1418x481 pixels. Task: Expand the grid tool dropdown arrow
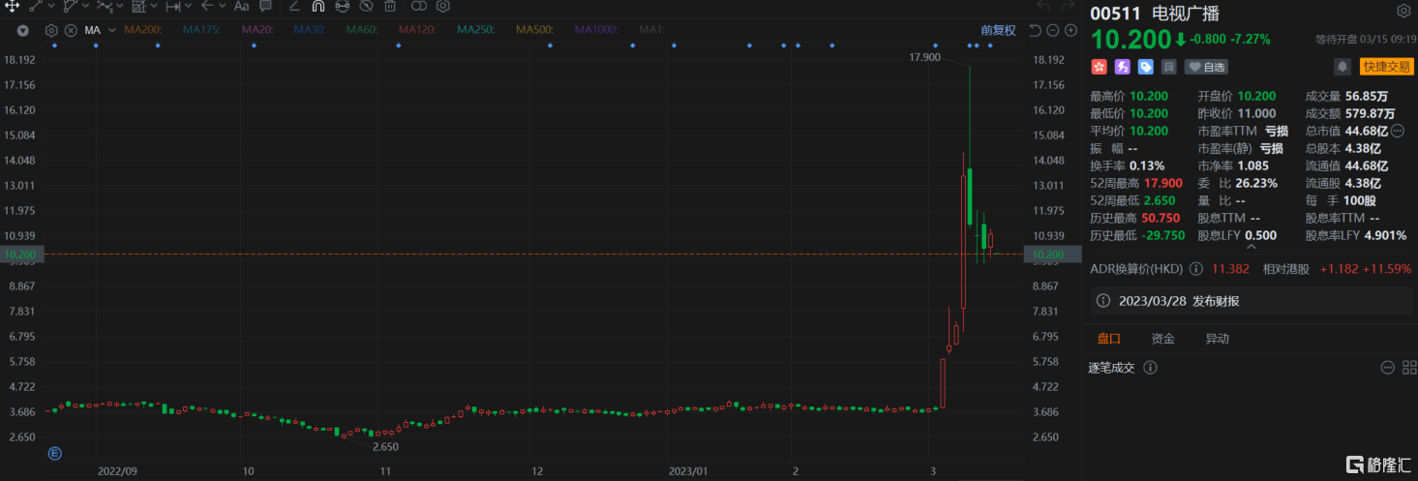coord(153,6)
